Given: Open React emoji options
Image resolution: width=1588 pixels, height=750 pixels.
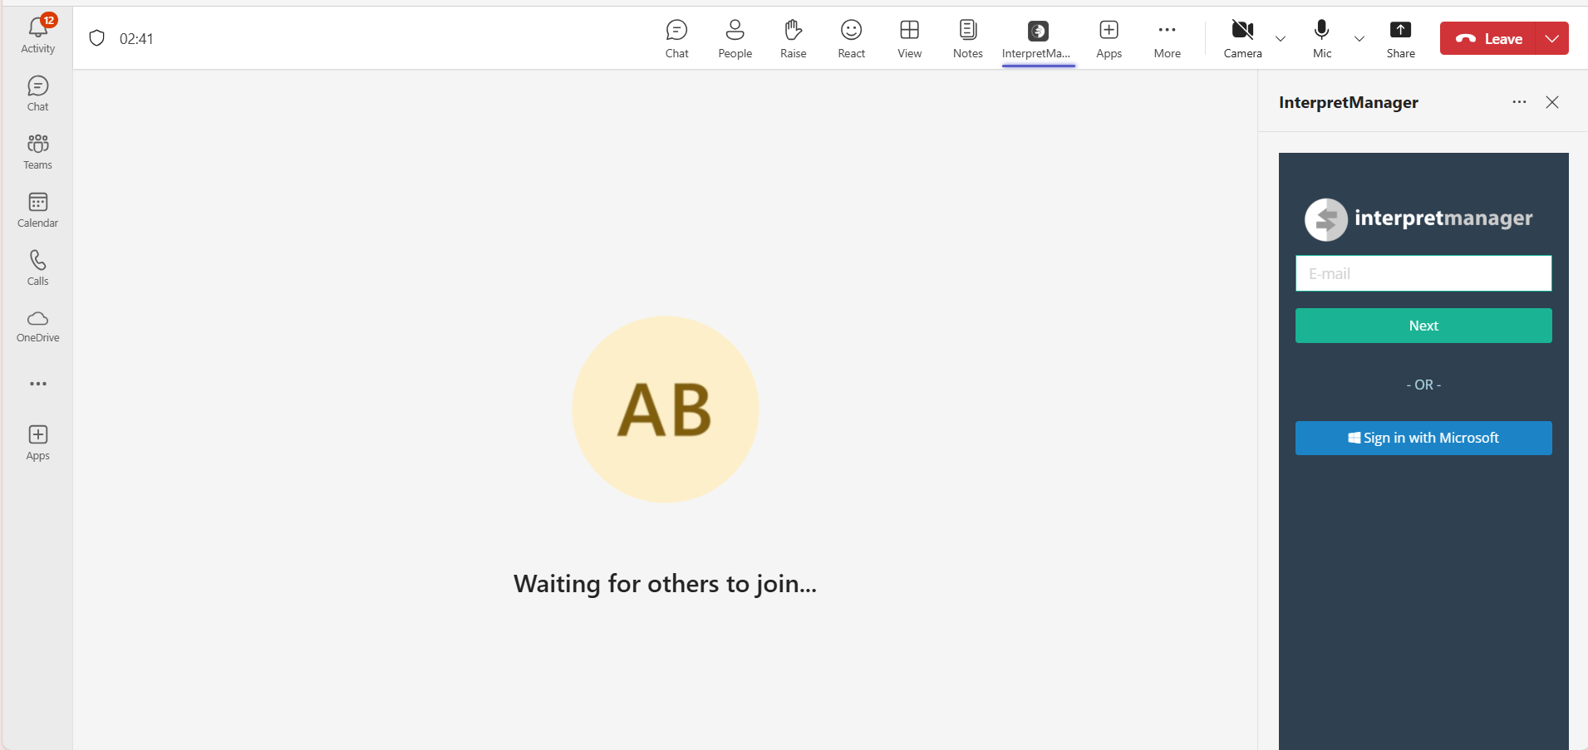Looking at the screenshot, I should [852, 39].
